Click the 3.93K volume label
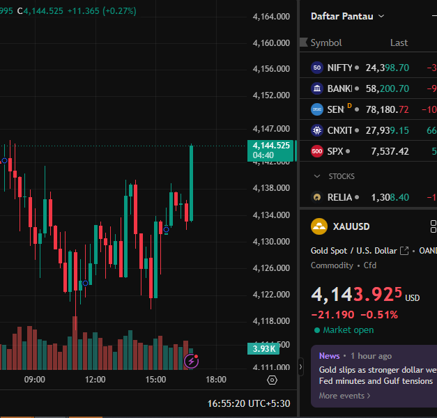This screenshot has height=418, width=437. (x=263, y=348)
